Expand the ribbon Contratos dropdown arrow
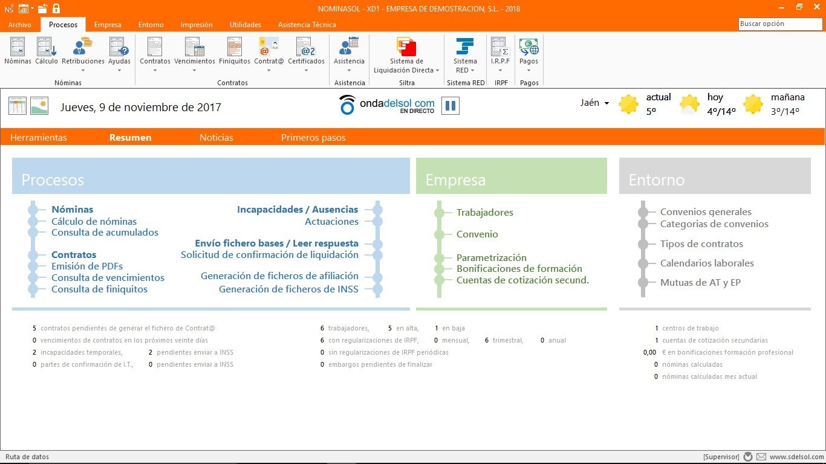The width and height of the screenshot is (826, 464). (x=155, y=70)
